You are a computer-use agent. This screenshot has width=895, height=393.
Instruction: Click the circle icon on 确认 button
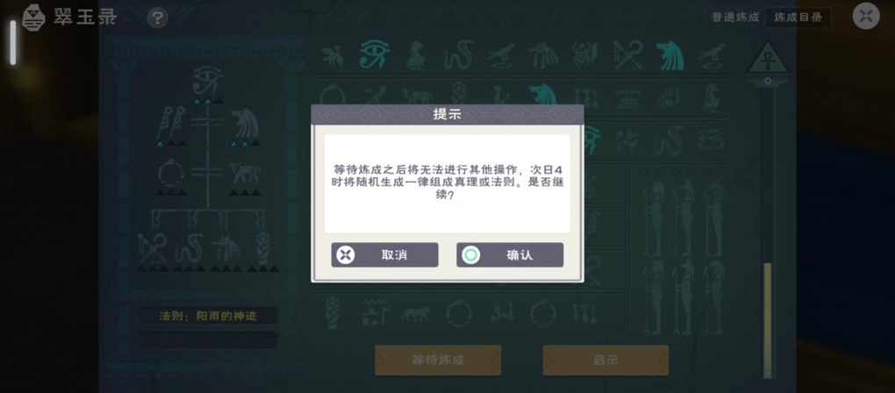pyautogui.click(x=471, y=255)
